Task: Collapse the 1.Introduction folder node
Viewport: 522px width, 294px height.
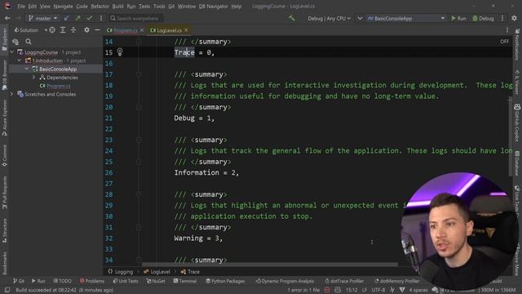Action: coord(20,60)
